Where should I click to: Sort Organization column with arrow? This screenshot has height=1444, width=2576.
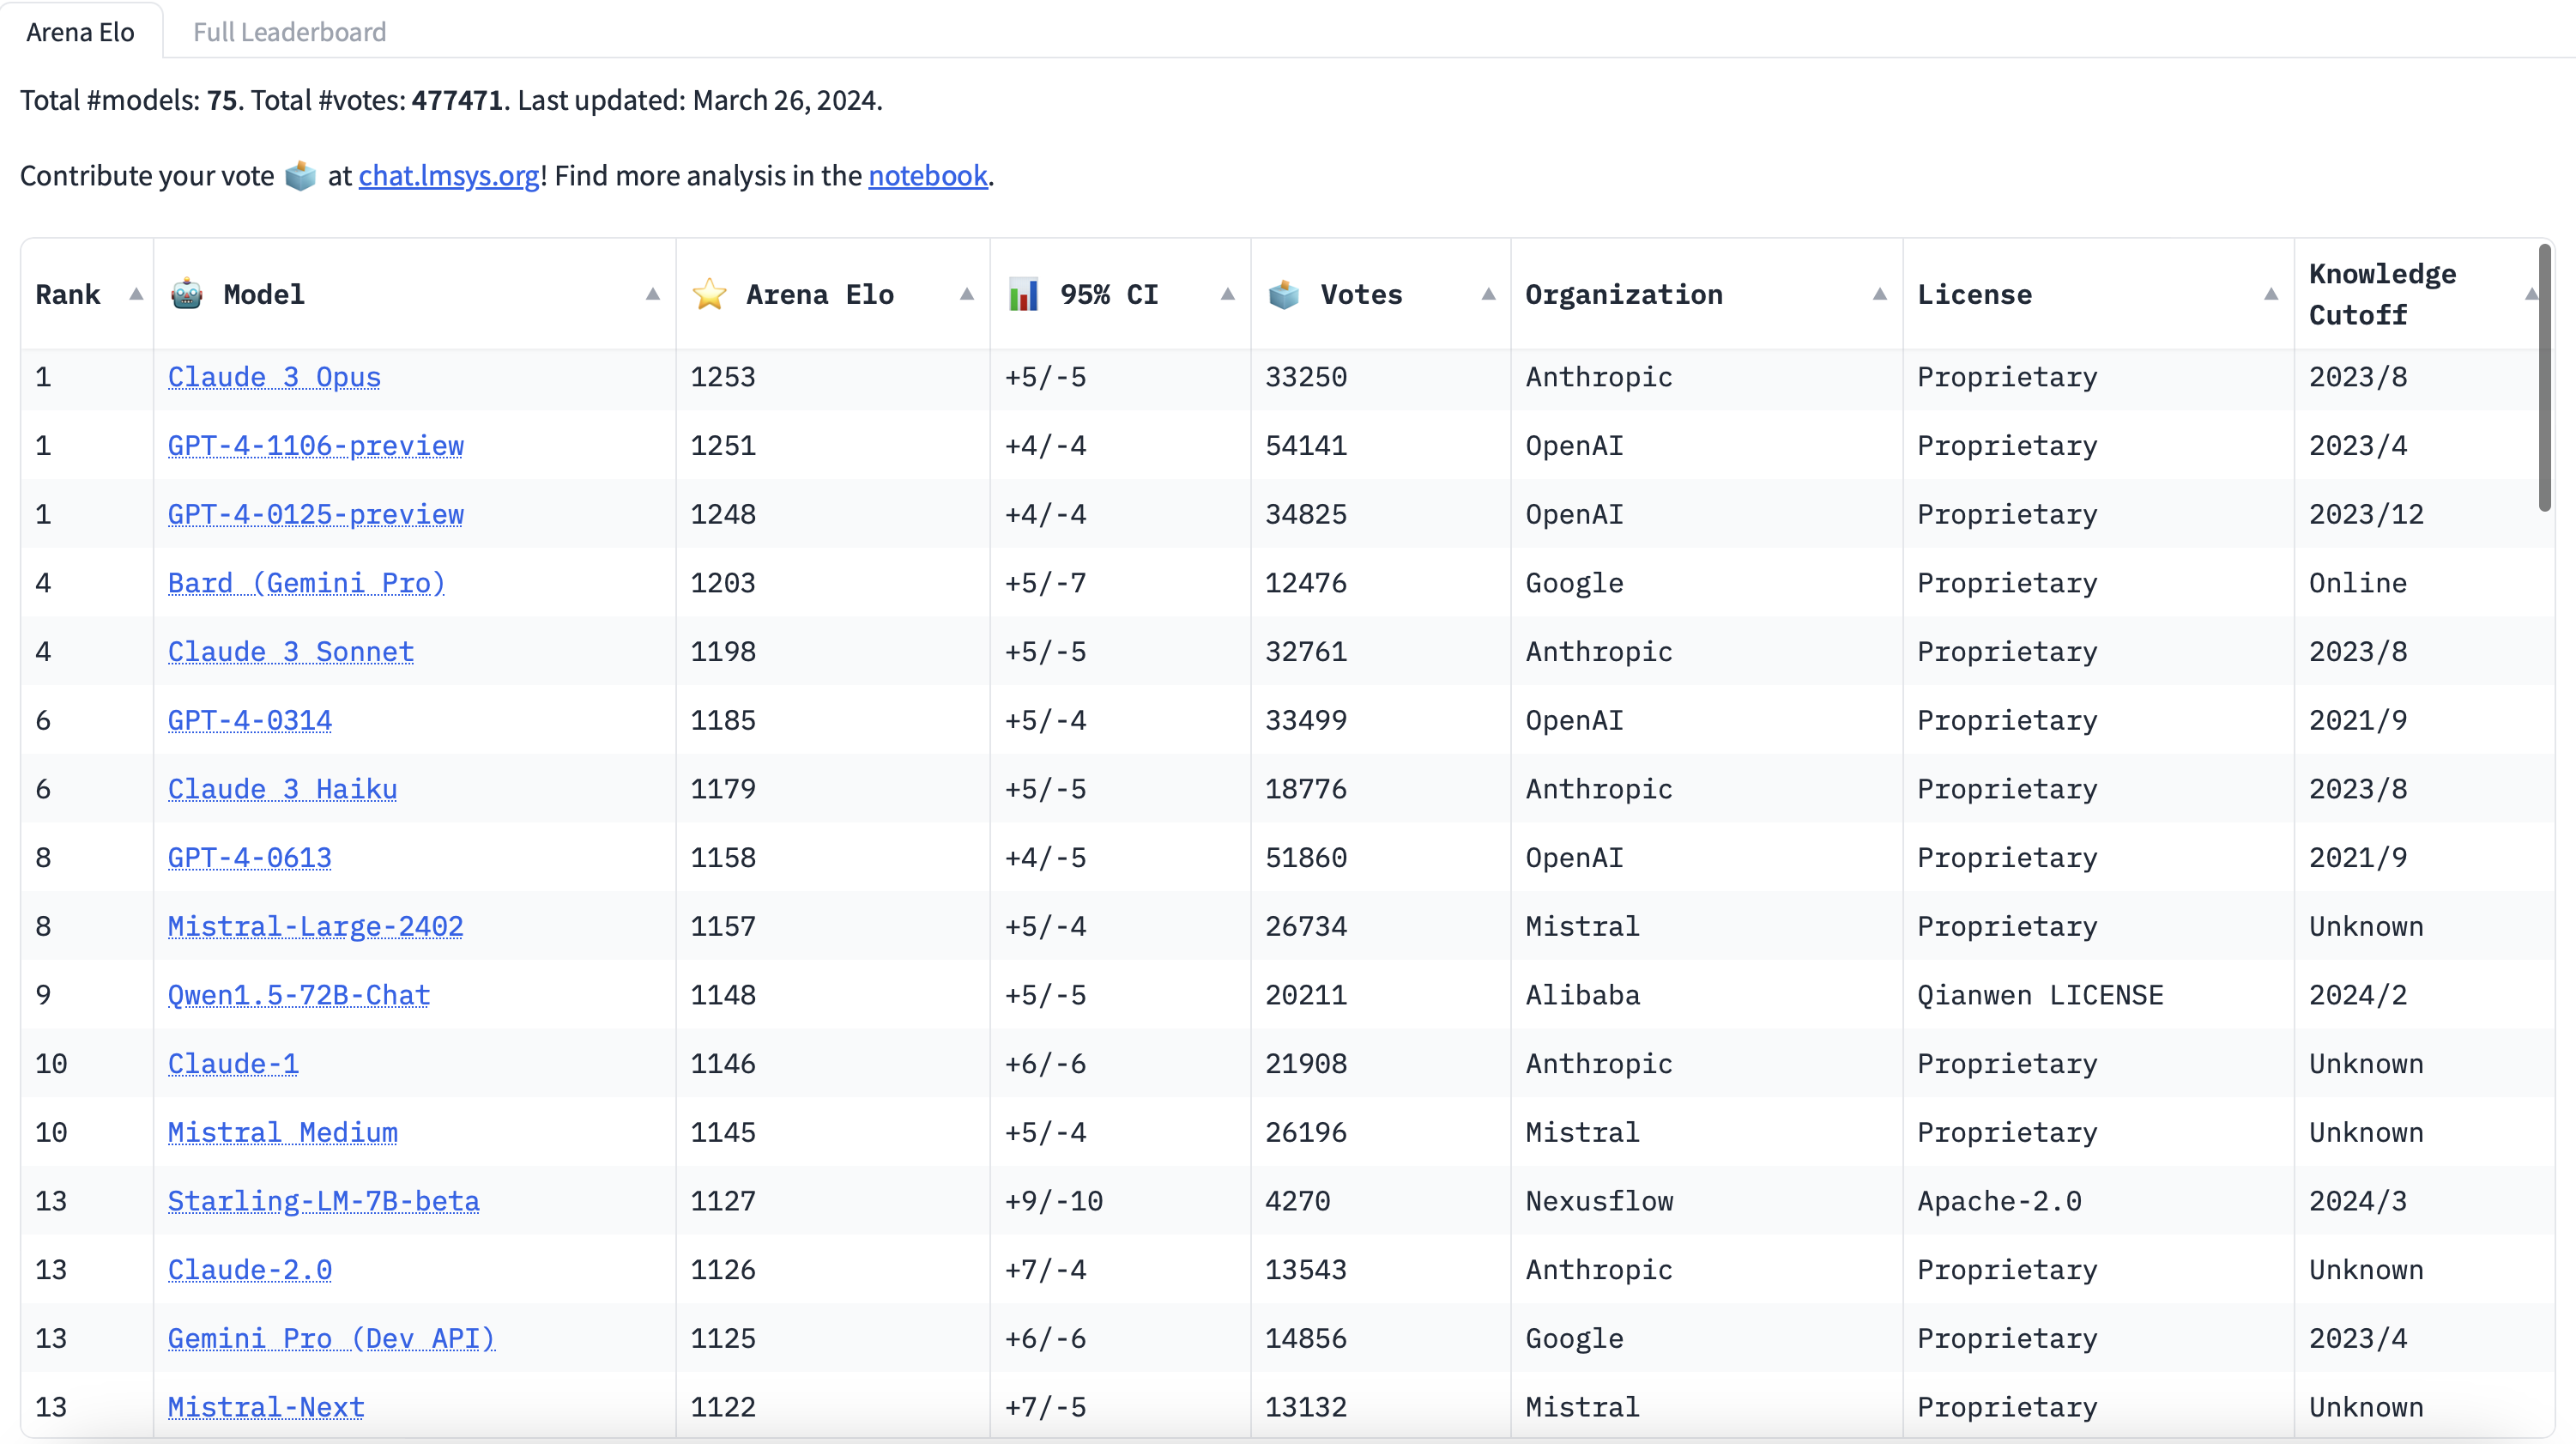tap(1879, 294)
